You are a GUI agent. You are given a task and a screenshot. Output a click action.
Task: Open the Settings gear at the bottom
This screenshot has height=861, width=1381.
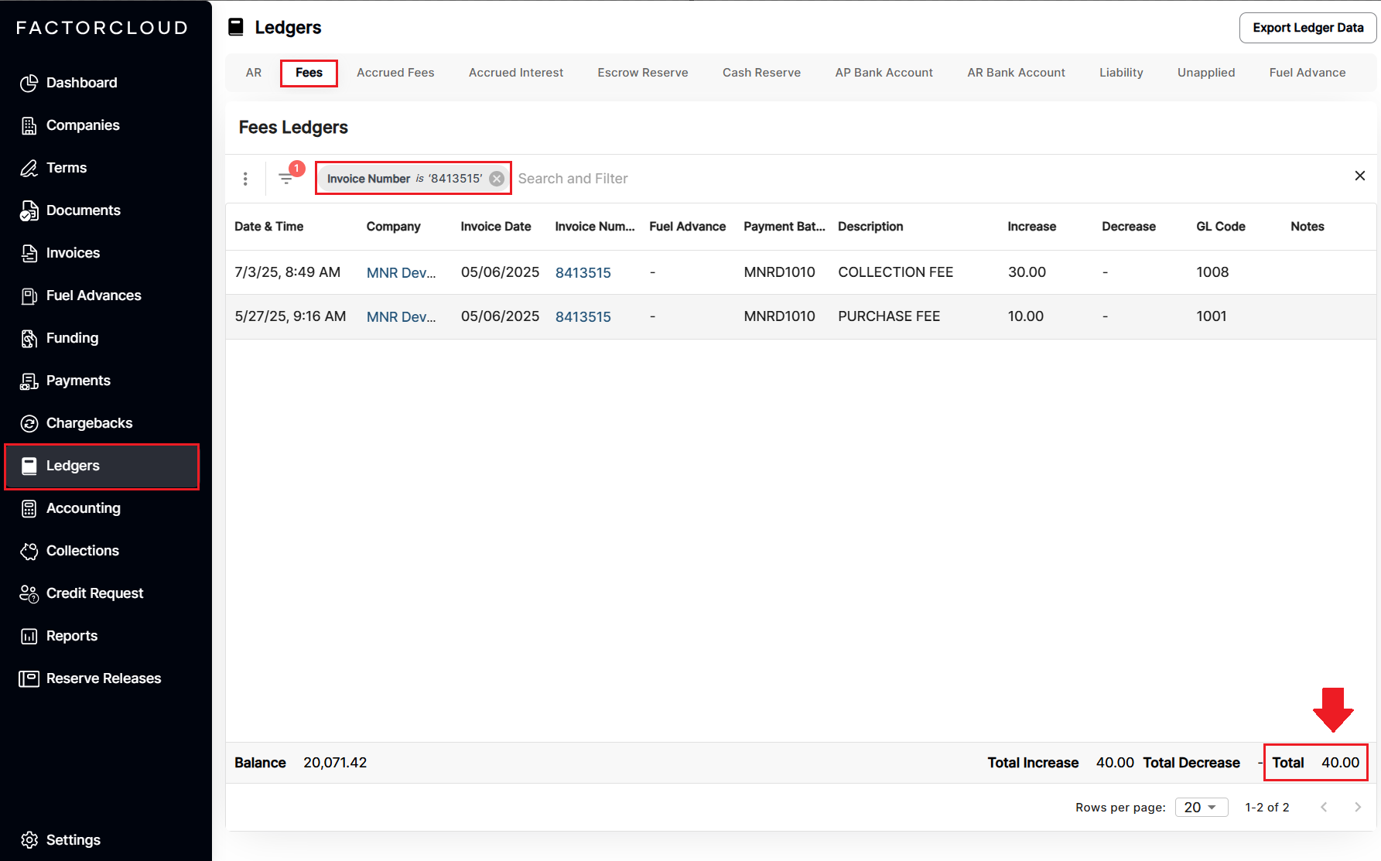pyautogui.click(x=29, y=840)
